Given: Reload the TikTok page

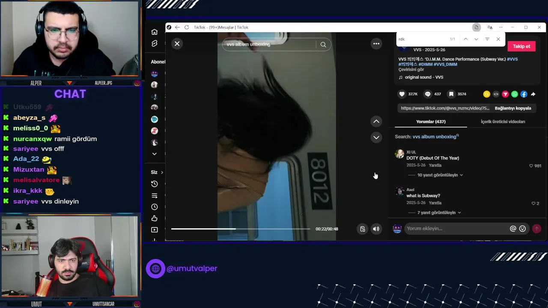Looking at the screenshot, I should tap(187, 27).
